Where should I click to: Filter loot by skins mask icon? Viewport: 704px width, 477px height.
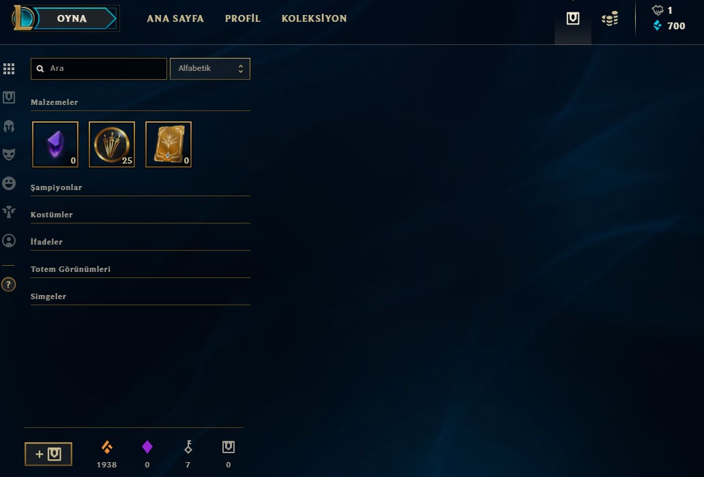(9, 154)
